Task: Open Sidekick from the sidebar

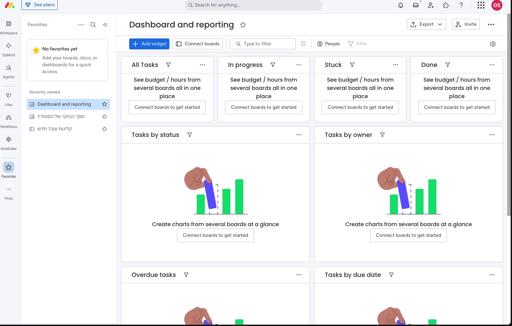Action: point(9,49)
